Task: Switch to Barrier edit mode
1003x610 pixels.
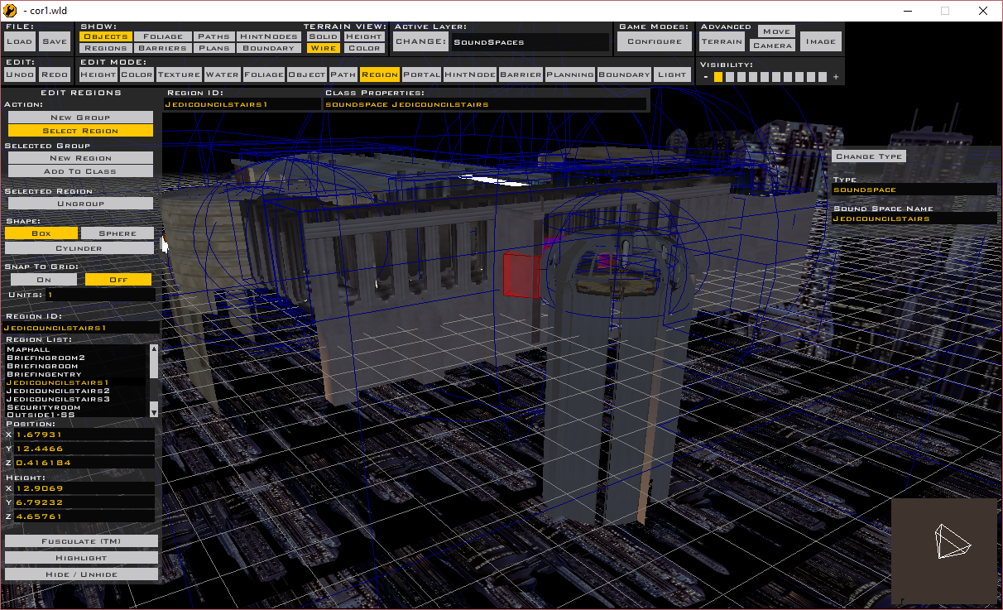Action: point(521,74)
